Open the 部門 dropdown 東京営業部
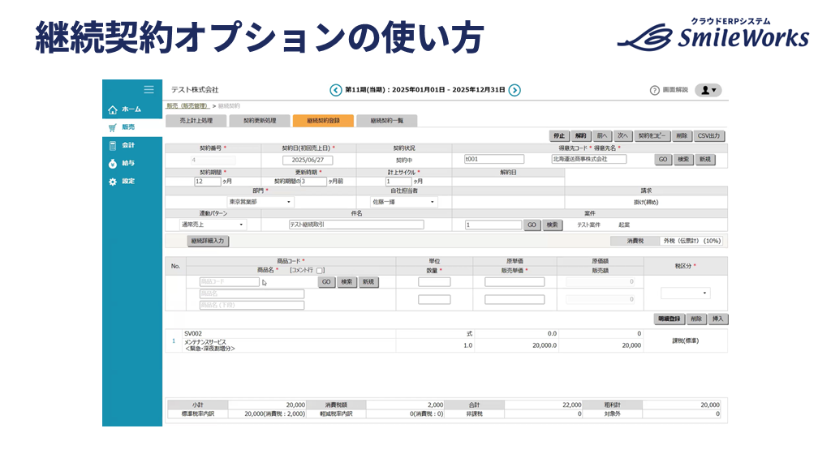Screen dimensions: 831x467 point(260,202)
